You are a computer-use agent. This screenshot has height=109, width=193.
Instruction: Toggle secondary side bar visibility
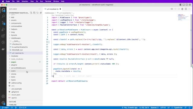187,5
